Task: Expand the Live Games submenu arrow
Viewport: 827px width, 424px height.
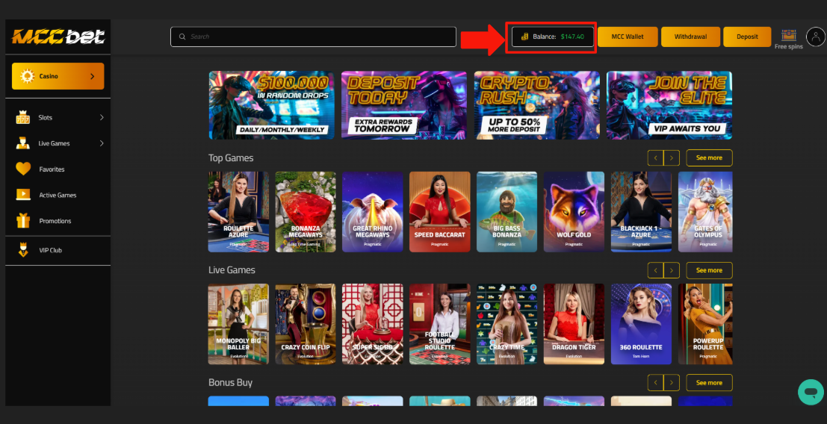Action: click(102, 143)
